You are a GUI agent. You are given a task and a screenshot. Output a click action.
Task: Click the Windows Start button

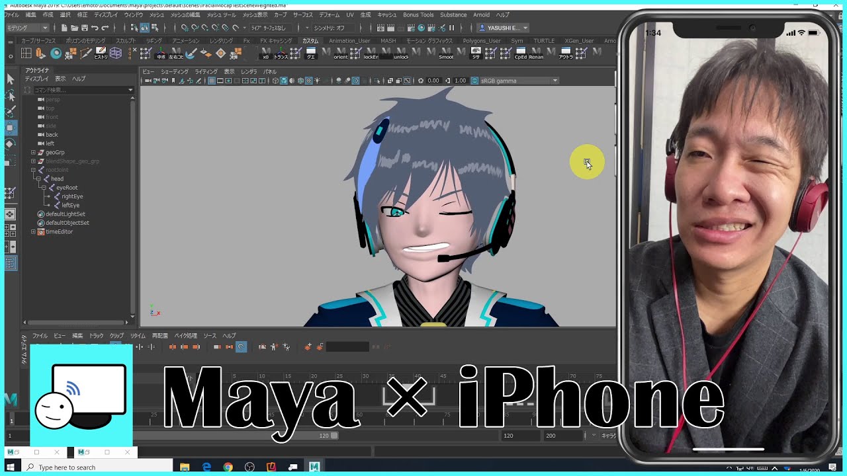(x=12, y=467)
